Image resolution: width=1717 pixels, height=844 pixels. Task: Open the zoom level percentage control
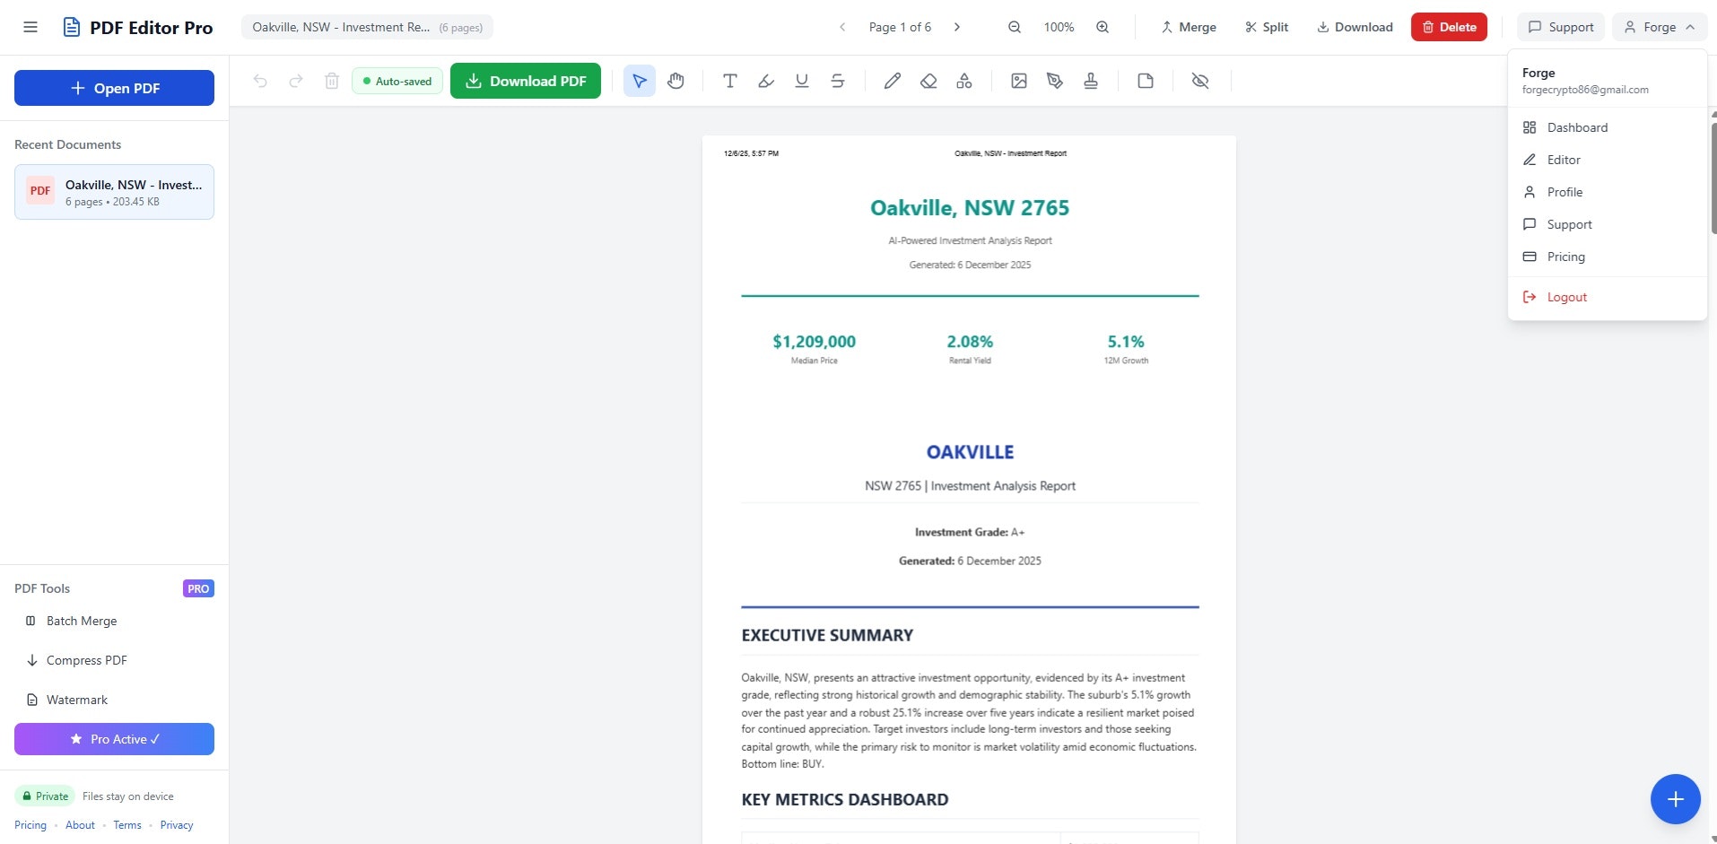[x=1059, y=27]
